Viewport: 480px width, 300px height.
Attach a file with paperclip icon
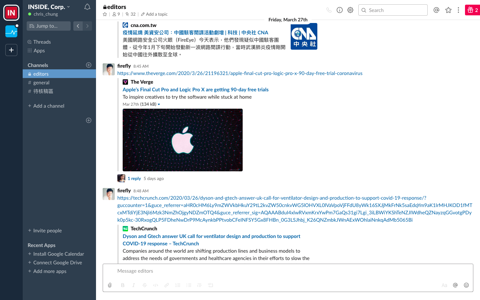tap(110, 285)
